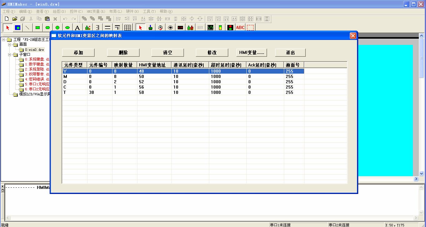Select the red arrow pointer tool
The image size is (426, 227).
[8, 27]
